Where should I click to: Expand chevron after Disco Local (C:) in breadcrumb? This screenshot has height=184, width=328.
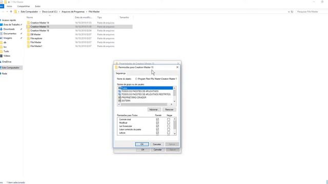coord(59,12)
